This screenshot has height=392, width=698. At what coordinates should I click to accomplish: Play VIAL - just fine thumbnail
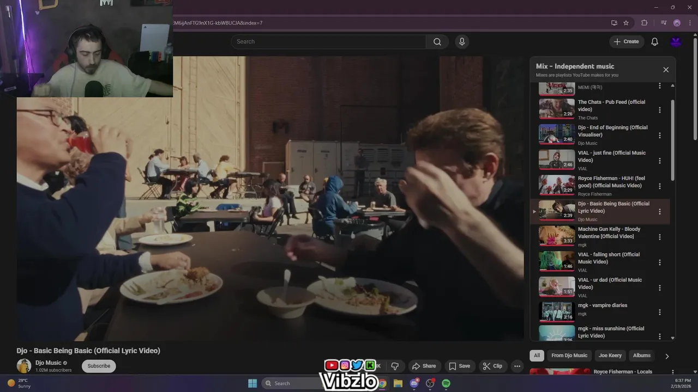(x=557, y=160)
